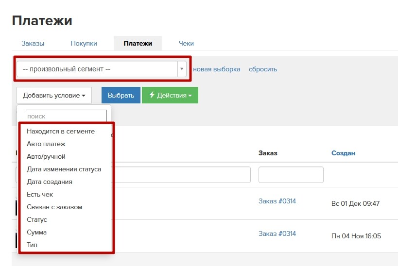Open the green Действия dropdown button
This screenshot has height=266, width=398.
pyautogui.click(x=170, y=95)
